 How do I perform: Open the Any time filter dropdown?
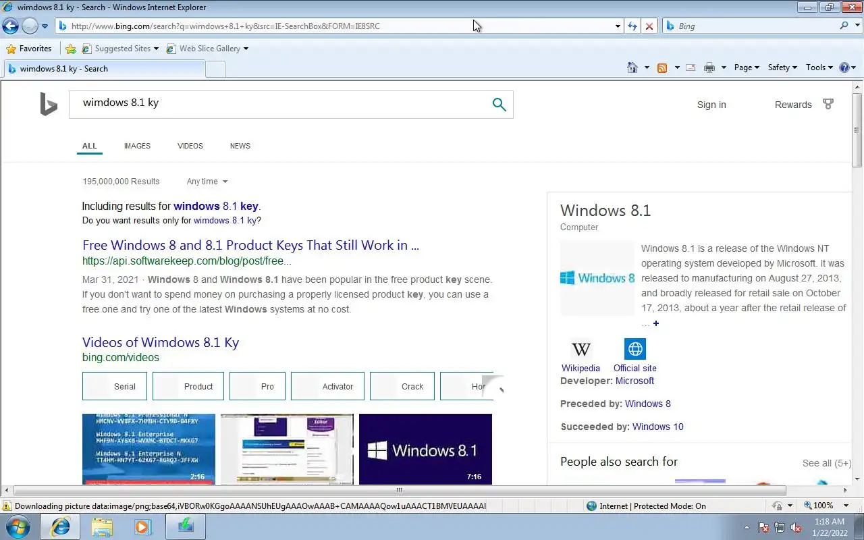(x=207, y=182)
